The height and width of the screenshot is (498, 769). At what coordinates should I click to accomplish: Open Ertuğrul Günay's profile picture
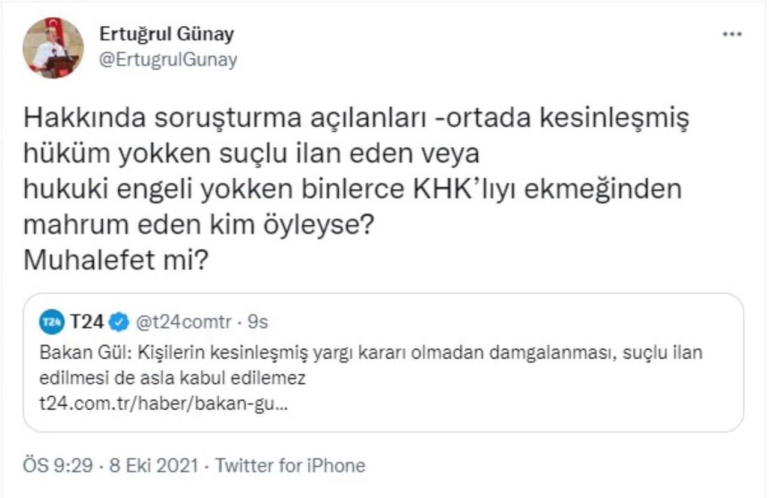[x=53, y=47]
